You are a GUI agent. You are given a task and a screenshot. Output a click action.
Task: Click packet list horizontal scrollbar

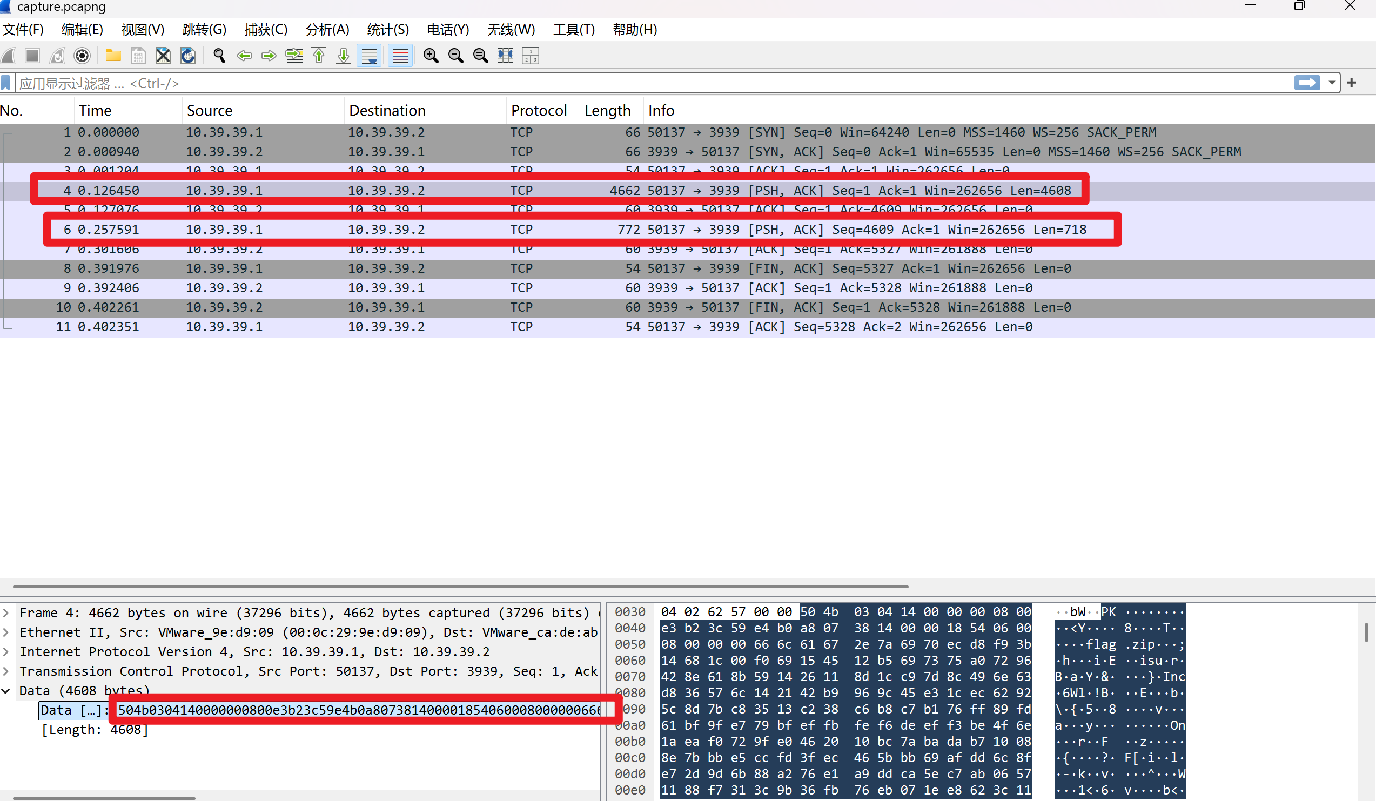click(460, 587)
